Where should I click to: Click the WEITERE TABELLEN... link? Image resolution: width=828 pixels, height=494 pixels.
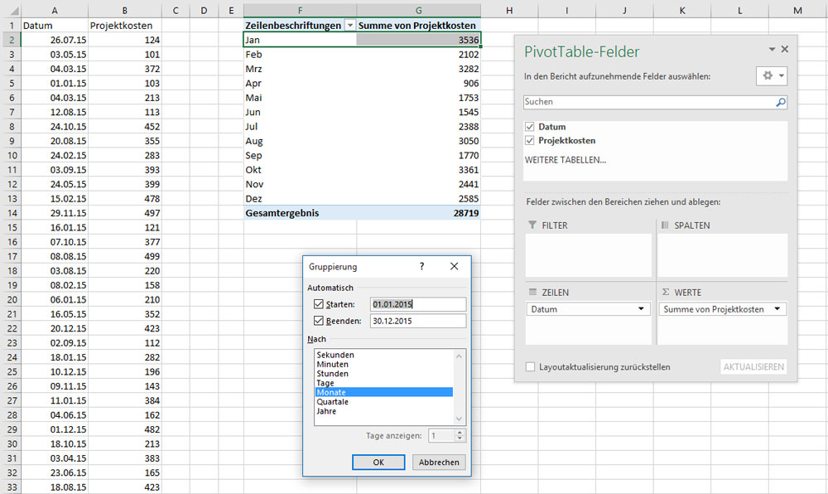click(565, 159)
